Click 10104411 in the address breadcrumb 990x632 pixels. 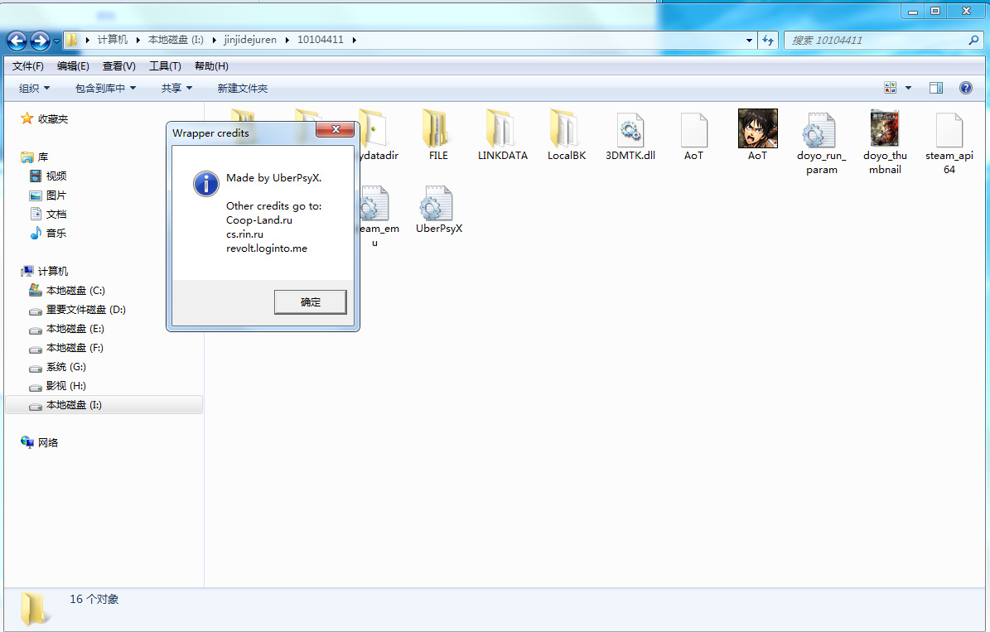pyautogui.click(x=321, y=39)
